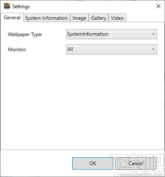
Task: Open the System Information tab
Action: 46,18
